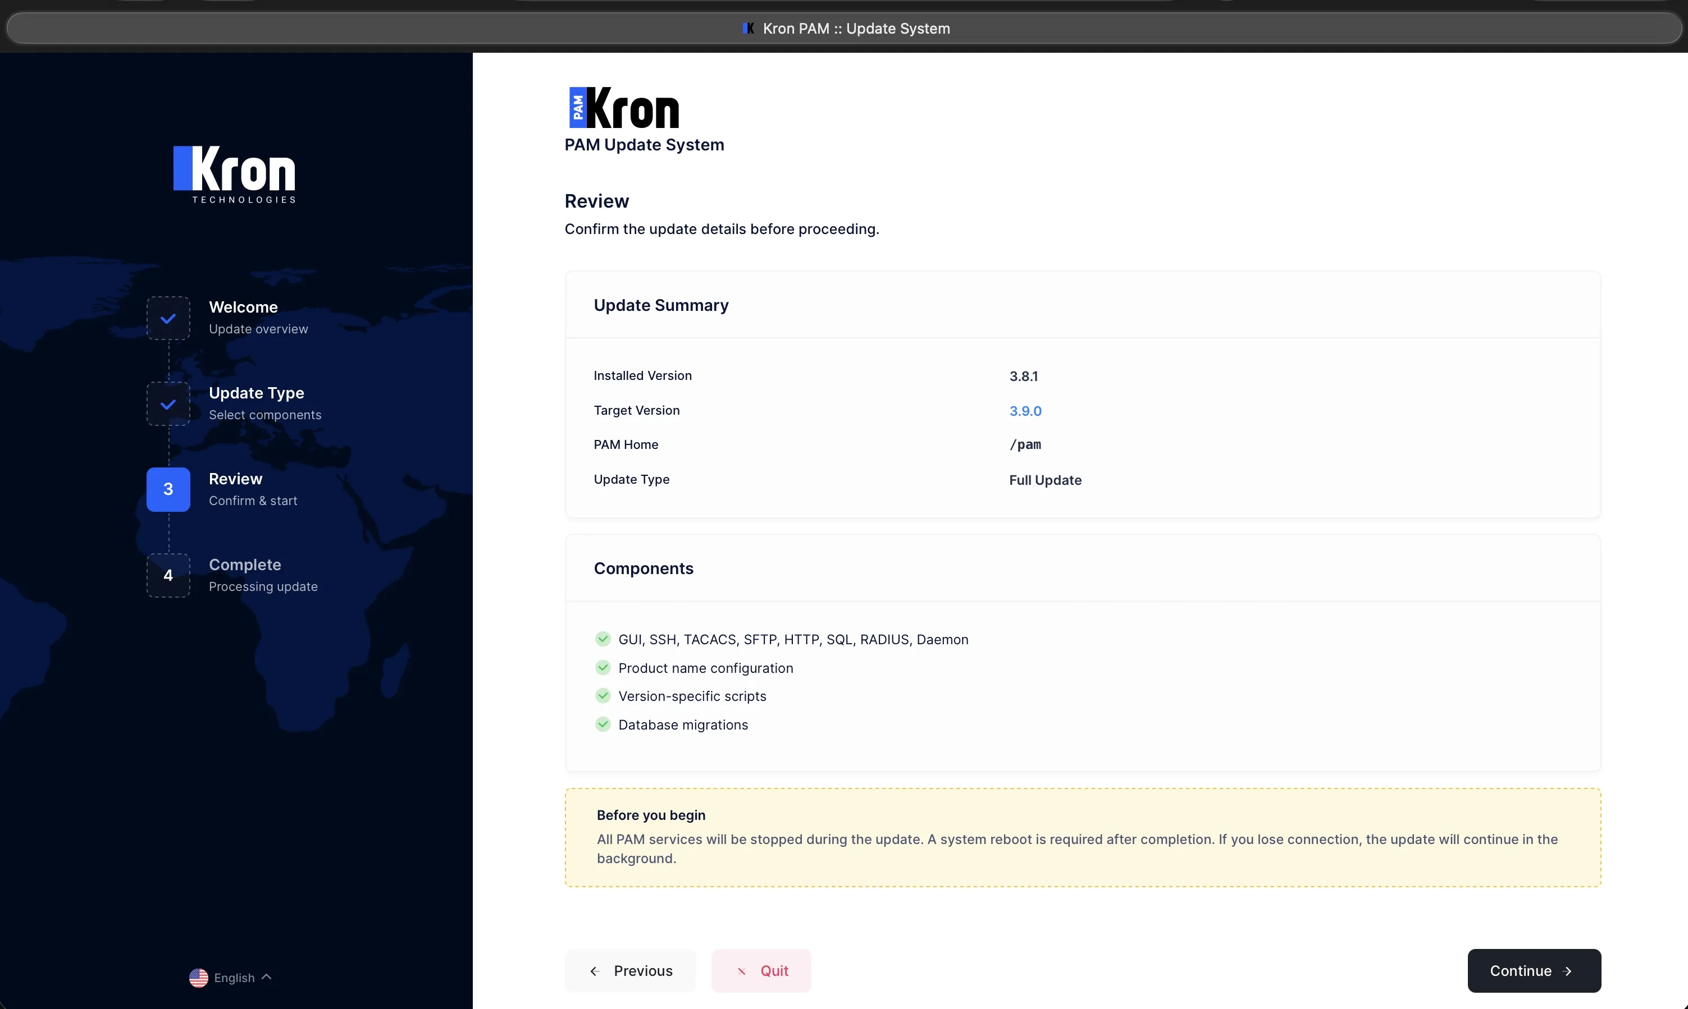Screen dimensions: 1688x1009
Task: Select the Complete step number 4 badge
Action: pos(168,575)
